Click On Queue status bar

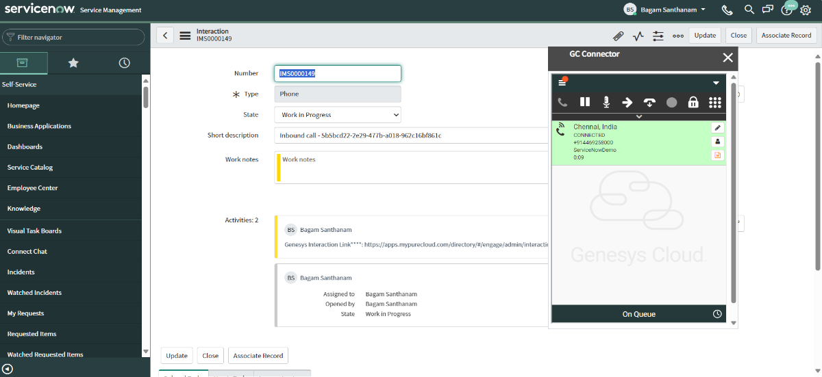coord(639,314)
